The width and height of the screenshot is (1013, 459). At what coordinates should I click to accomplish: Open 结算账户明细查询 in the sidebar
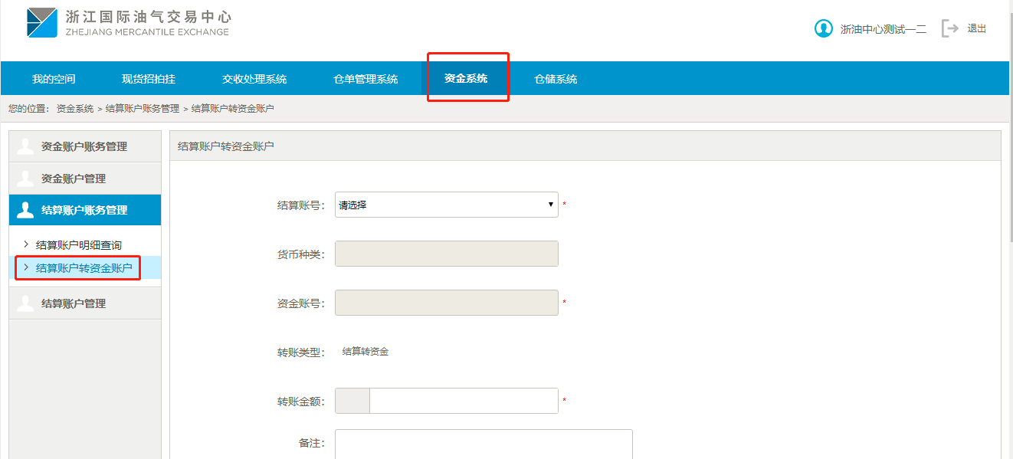(x=79, y=245)
